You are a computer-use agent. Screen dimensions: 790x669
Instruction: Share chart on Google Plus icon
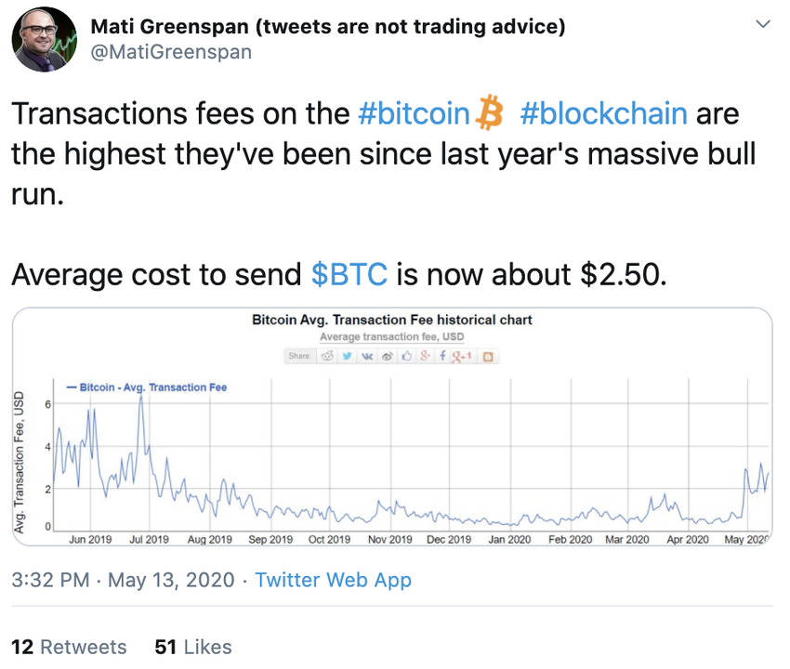pos(425,356)
